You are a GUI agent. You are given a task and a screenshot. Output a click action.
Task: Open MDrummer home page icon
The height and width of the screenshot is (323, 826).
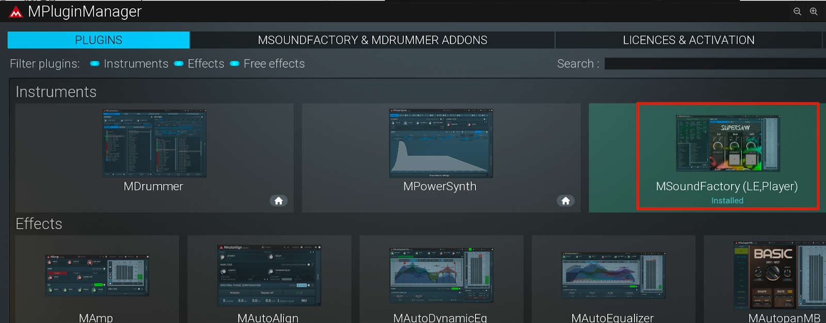(x=279, y=201)
